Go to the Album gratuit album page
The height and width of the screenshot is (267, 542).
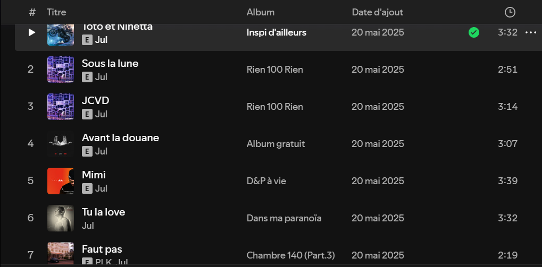[276, 144]
